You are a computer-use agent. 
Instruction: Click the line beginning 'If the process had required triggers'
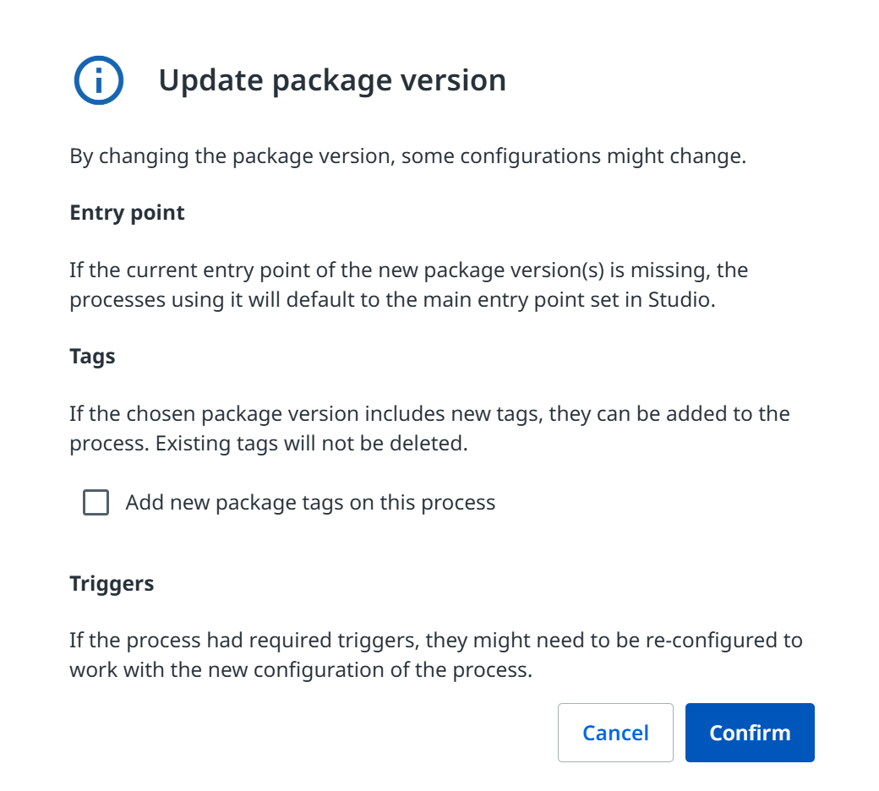436,641
